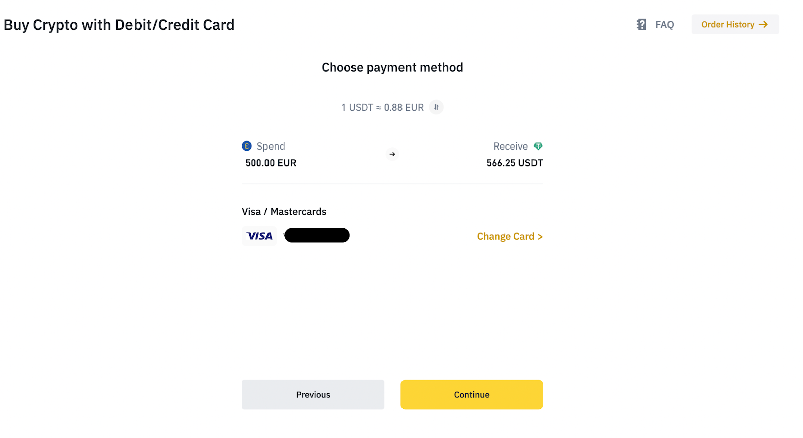Select the redacted card number

[317, 235]
